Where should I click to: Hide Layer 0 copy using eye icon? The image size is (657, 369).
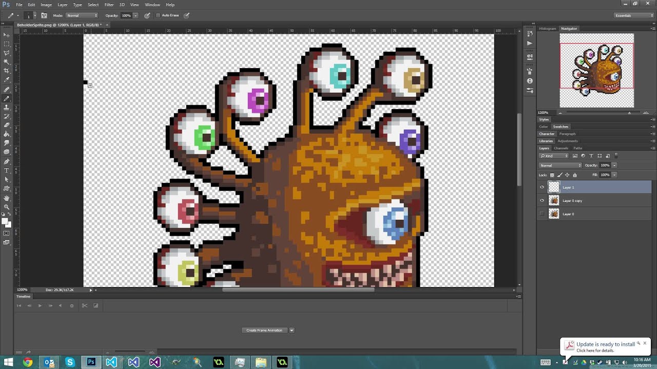tap(542, 200)
